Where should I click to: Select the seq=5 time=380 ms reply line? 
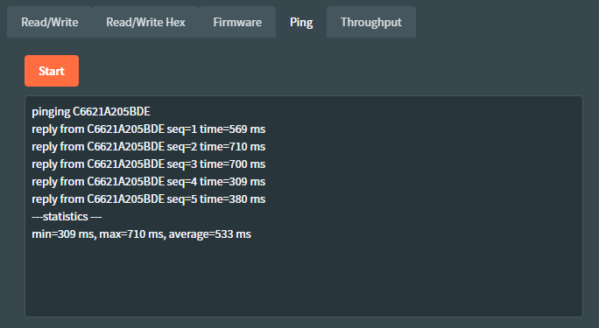point(148,199)
